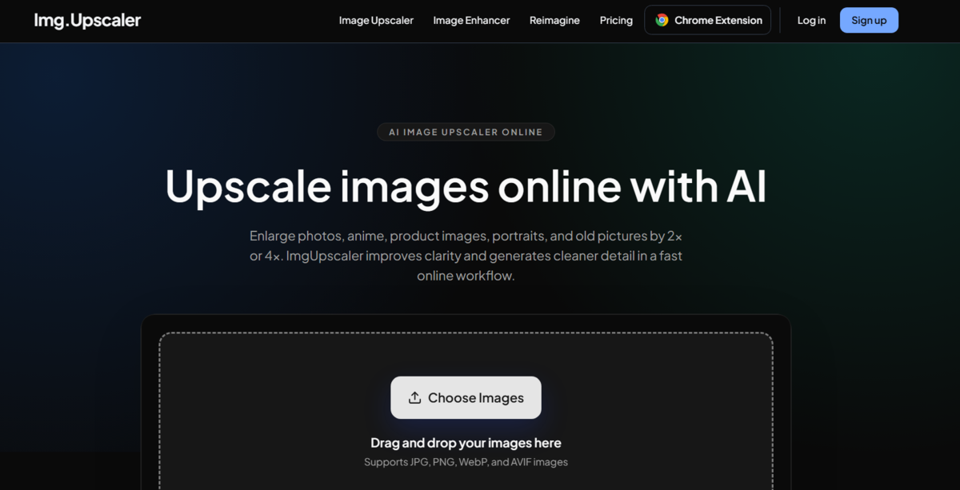Click the Choose Images button
The width and height of the screenshot is (960, 490).
point(466,397)
